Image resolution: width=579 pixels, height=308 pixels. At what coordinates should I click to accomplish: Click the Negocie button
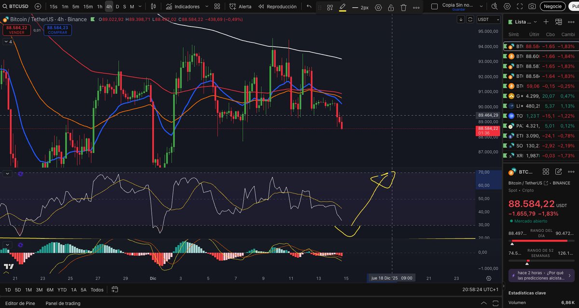[552, 6]
